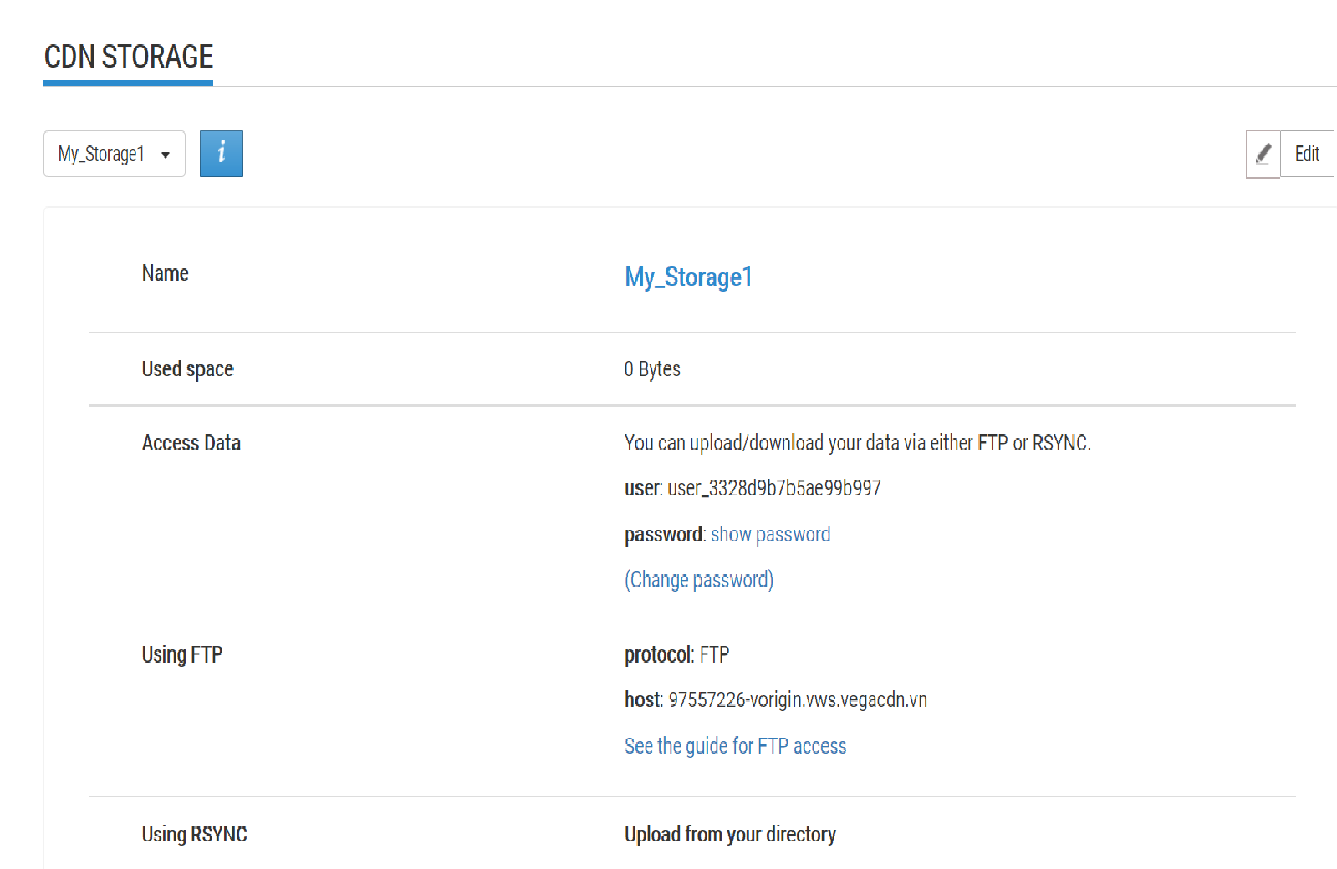Select the CDN STORAGE tab heading
Screen dimensions: 1337x869
point(129,58)
